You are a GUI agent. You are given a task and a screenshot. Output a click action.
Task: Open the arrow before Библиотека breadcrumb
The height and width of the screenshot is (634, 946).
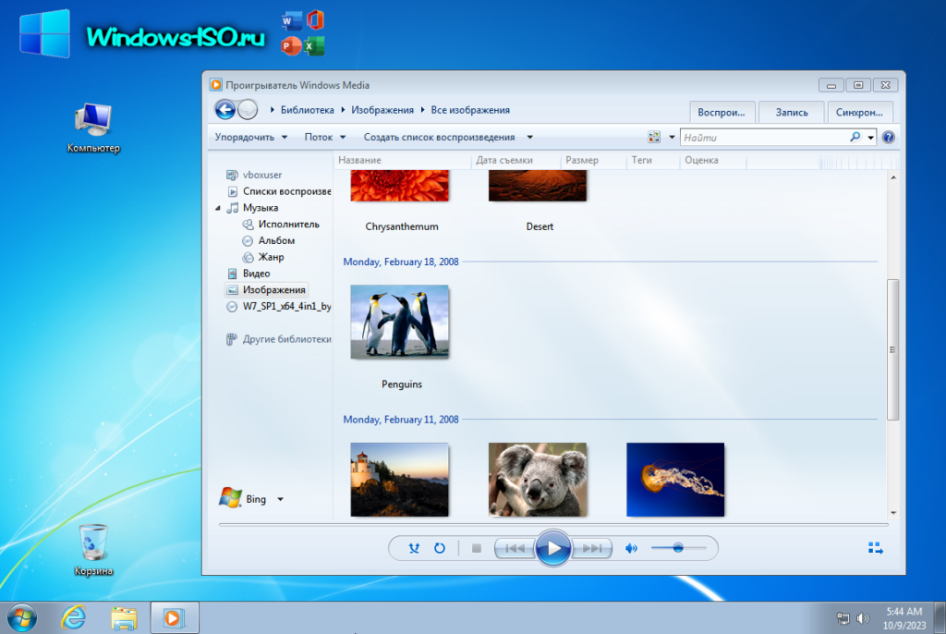pyautogui.click(x=273, y=110)
